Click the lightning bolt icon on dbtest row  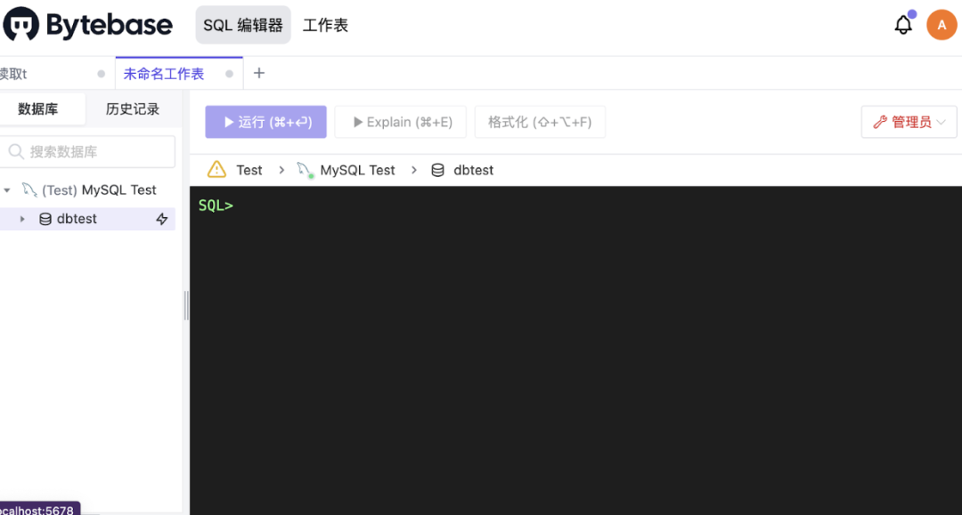coord(162,219)
